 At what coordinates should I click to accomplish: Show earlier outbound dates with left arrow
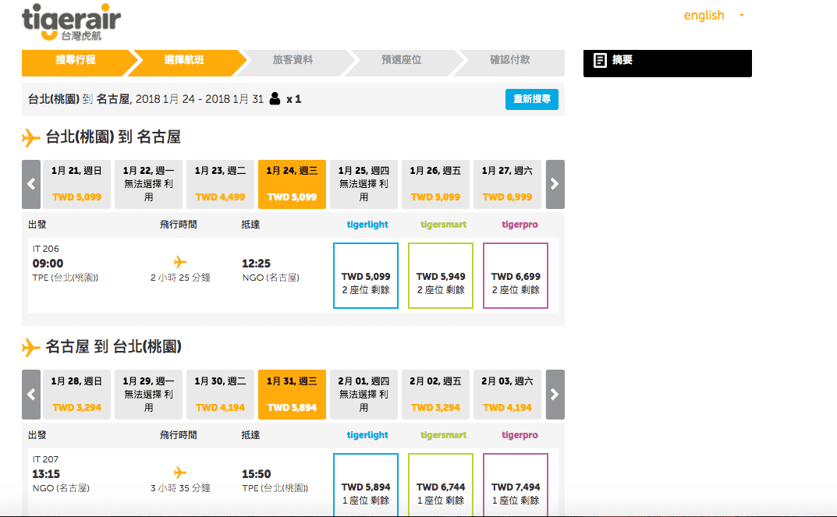pos(31,184)
